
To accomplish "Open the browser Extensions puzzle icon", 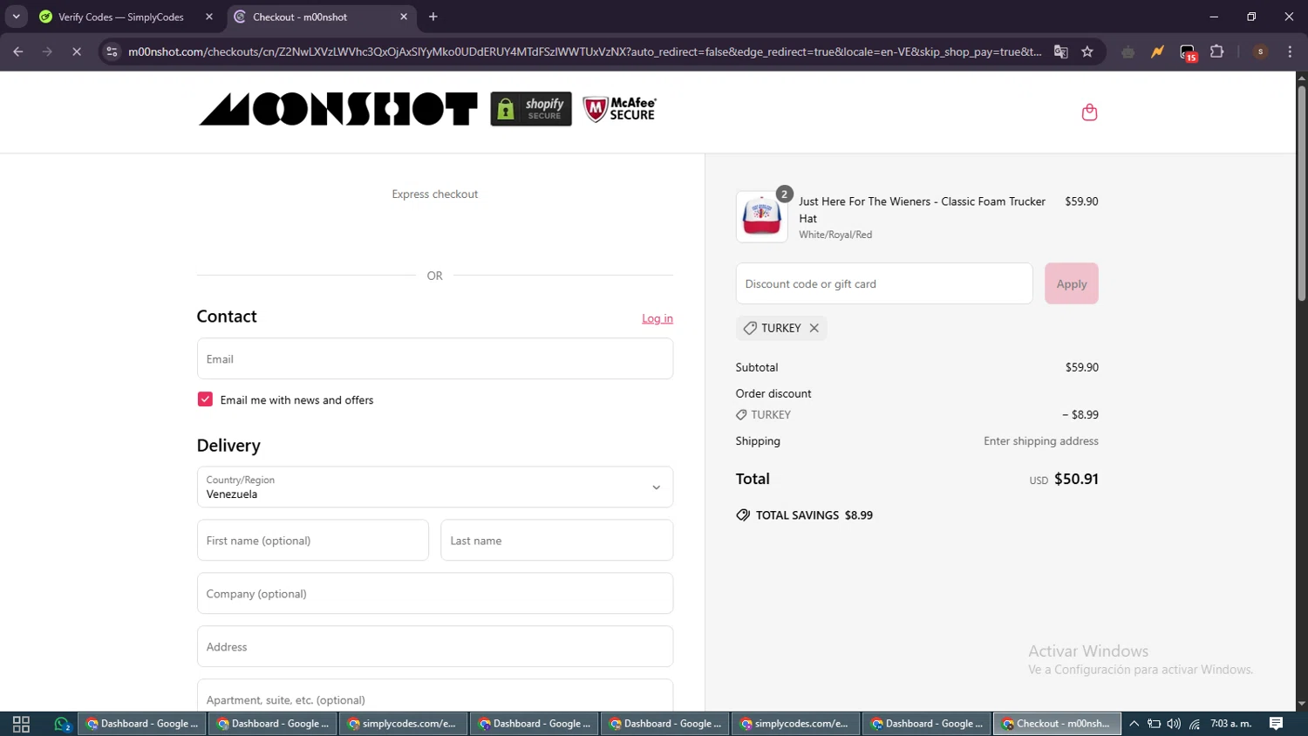I will pyautogui.click(x=1217, y=51).
